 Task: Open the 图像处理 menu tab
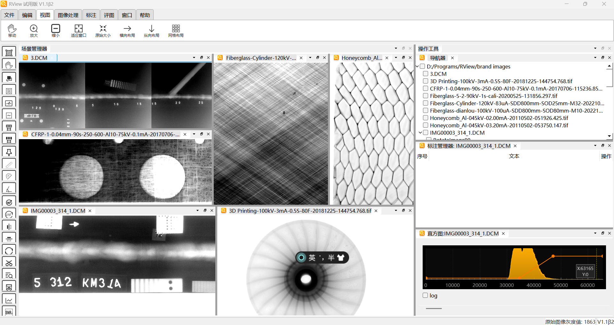68,15
